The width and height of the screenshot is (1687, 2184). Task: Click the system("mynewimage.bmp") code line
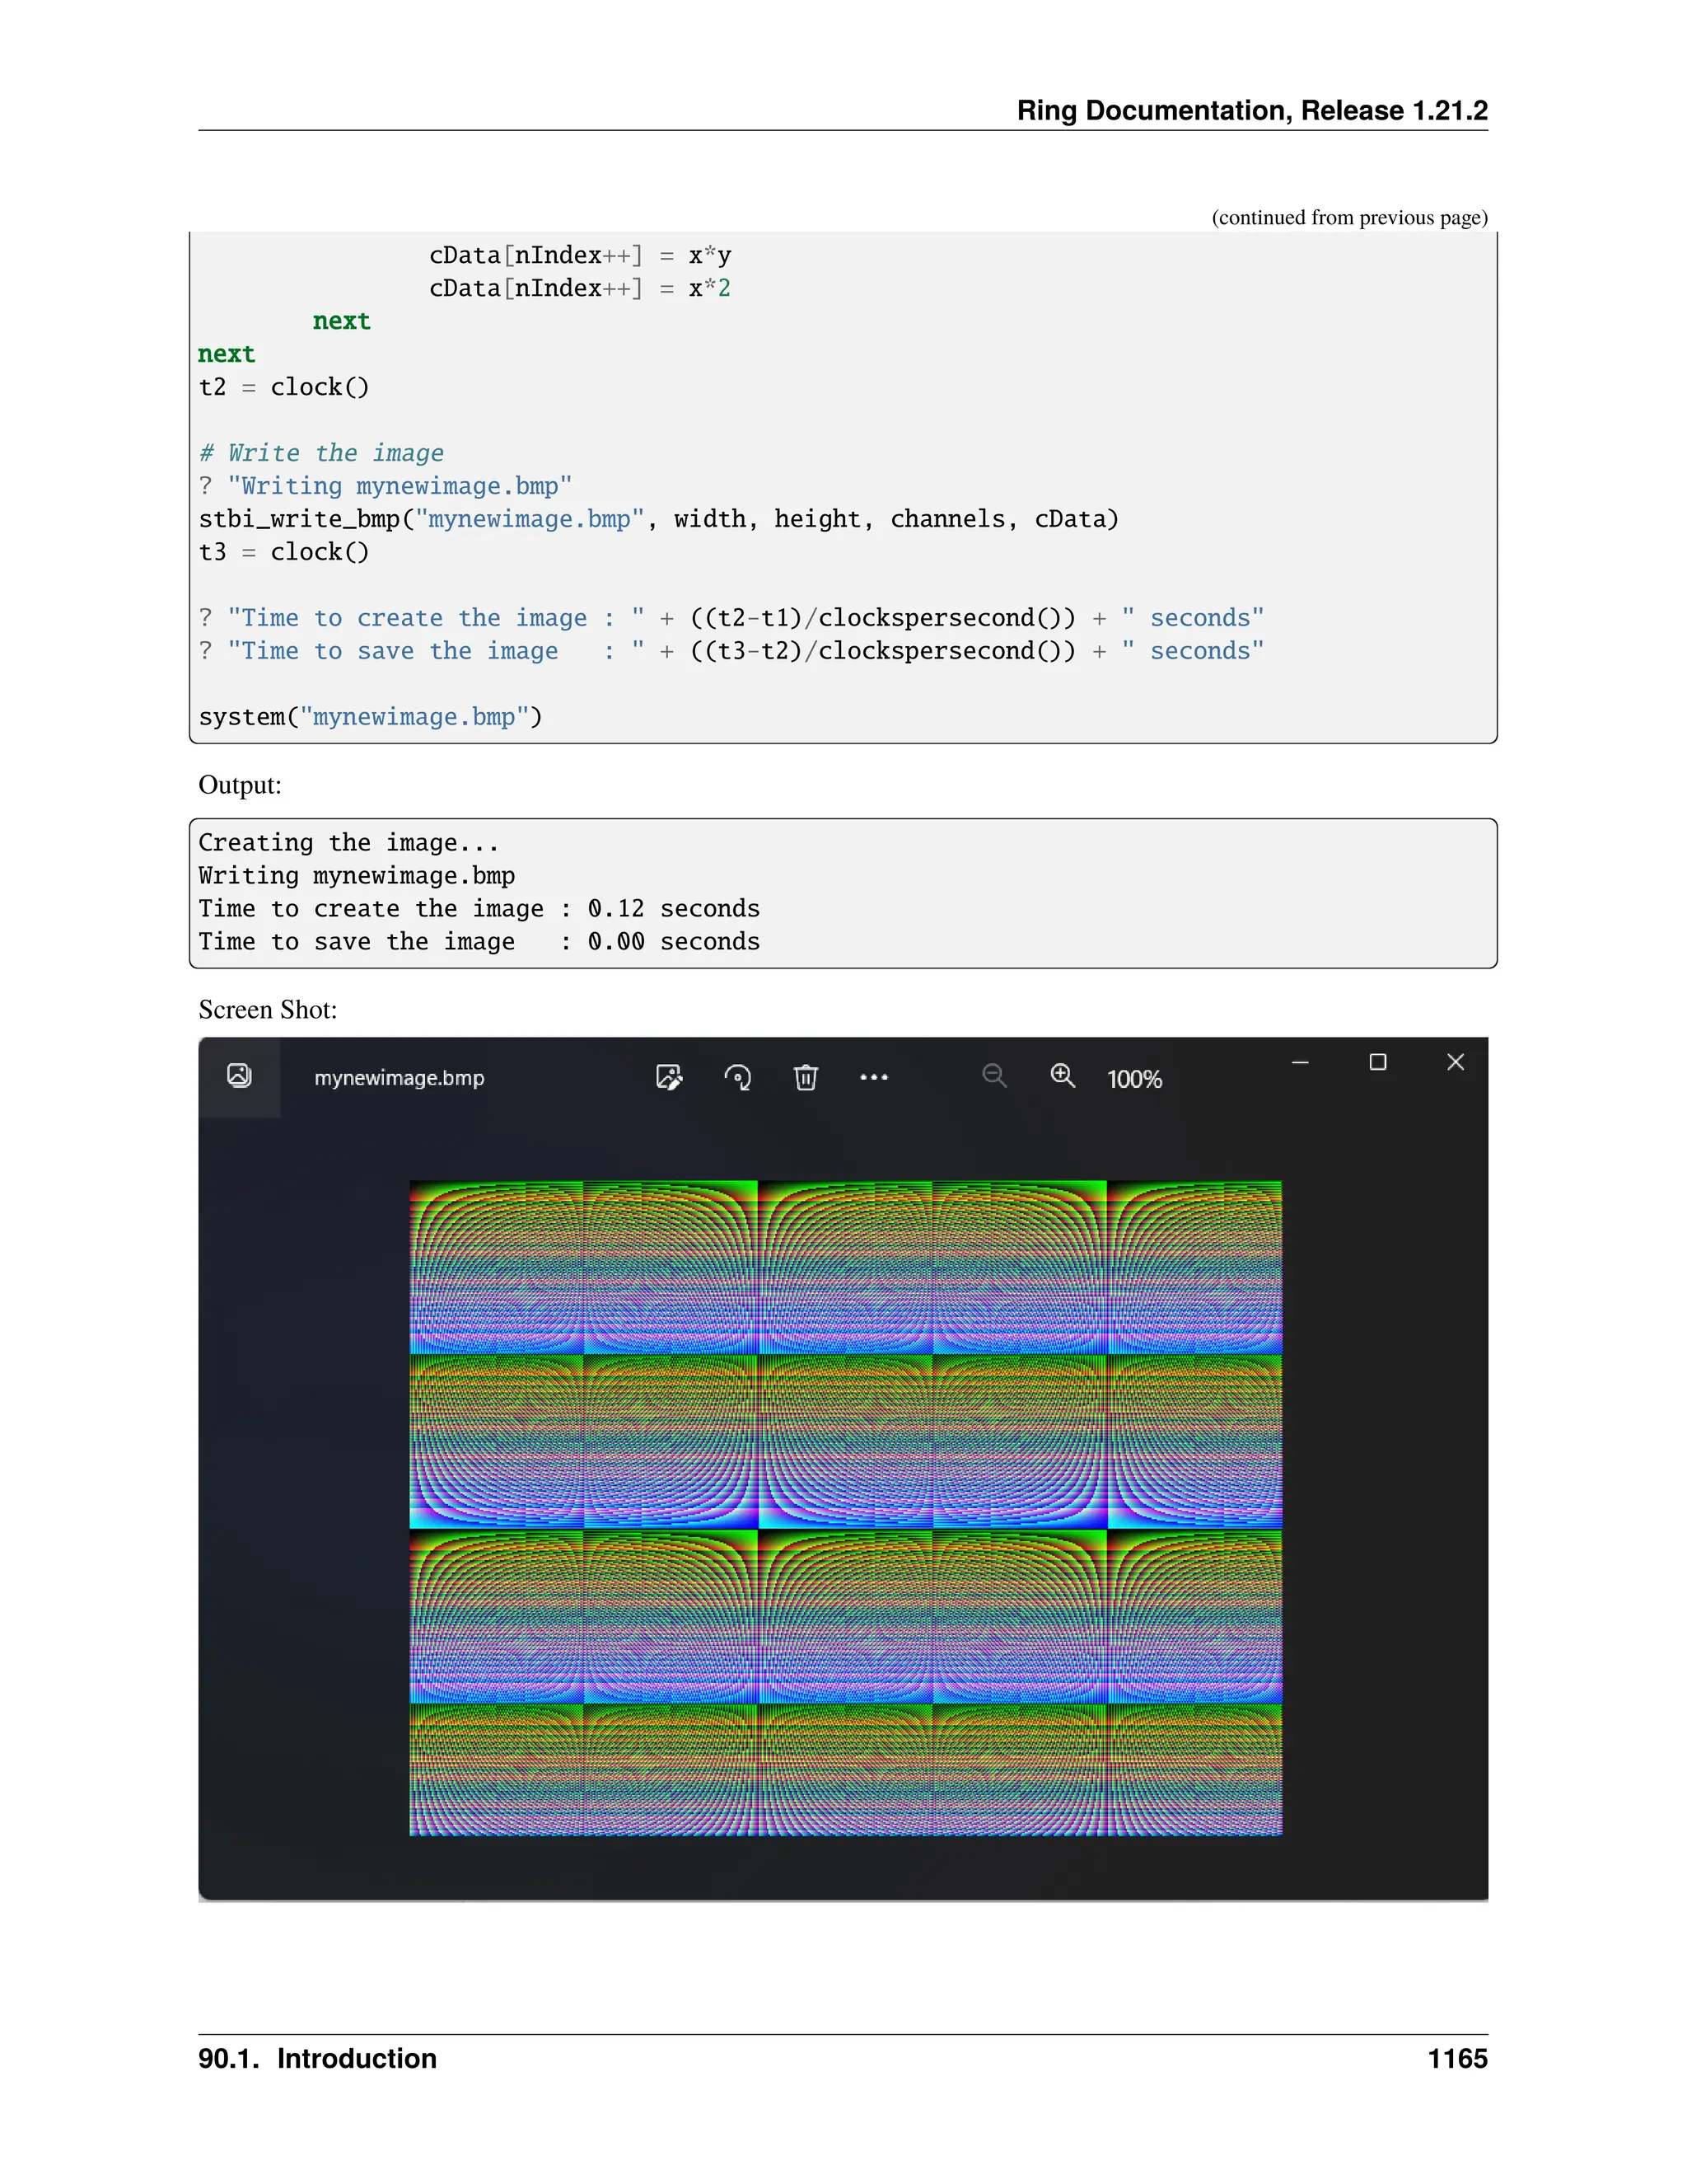[x=370, y=717]
